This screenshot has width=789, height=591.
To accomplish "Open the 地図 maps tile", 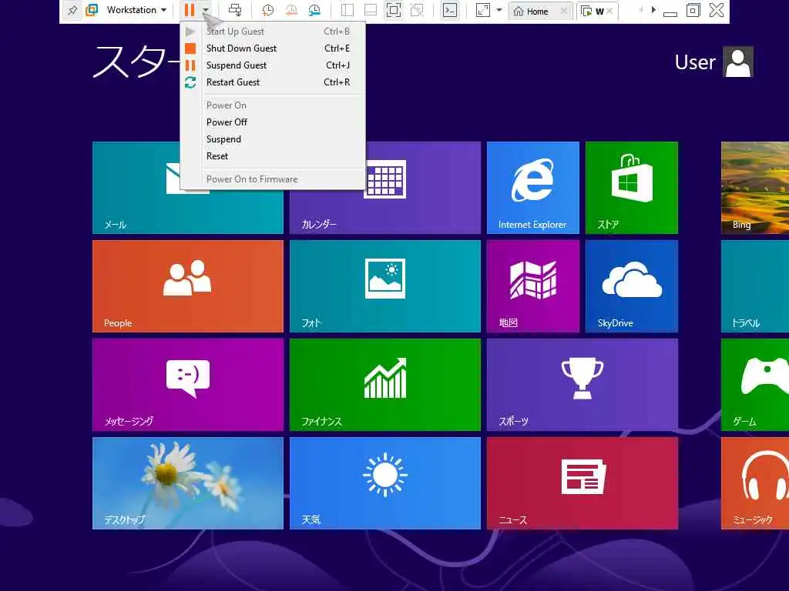I will point(533,286).
